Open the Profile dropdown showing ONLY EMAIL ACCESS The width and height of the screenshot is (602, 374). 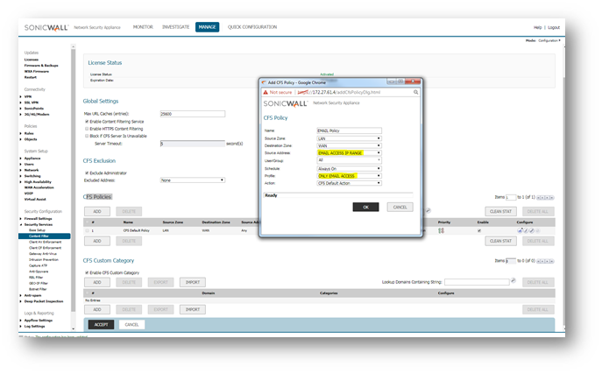pyautogui.click(x=349, y=175)
